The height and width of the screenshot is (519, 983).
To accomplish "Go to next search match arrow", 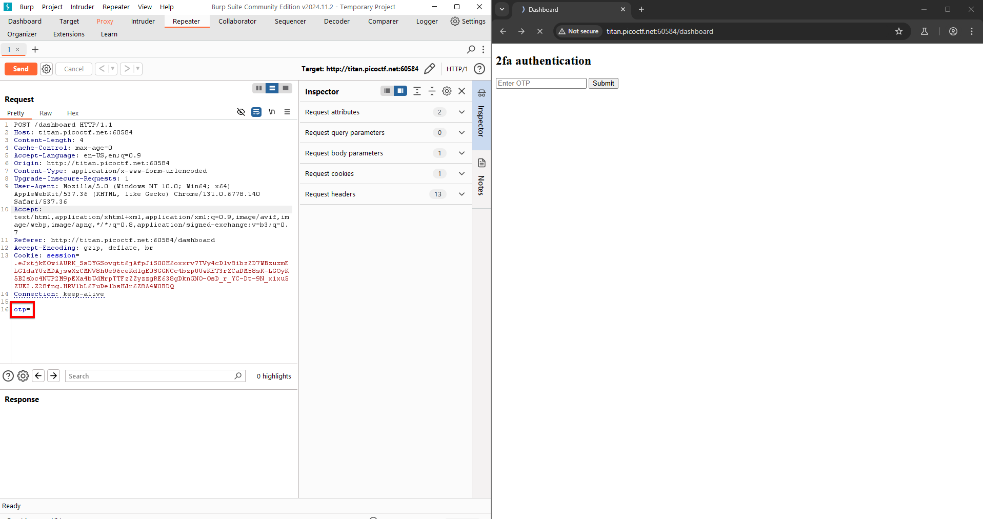I will pos(54,376).
